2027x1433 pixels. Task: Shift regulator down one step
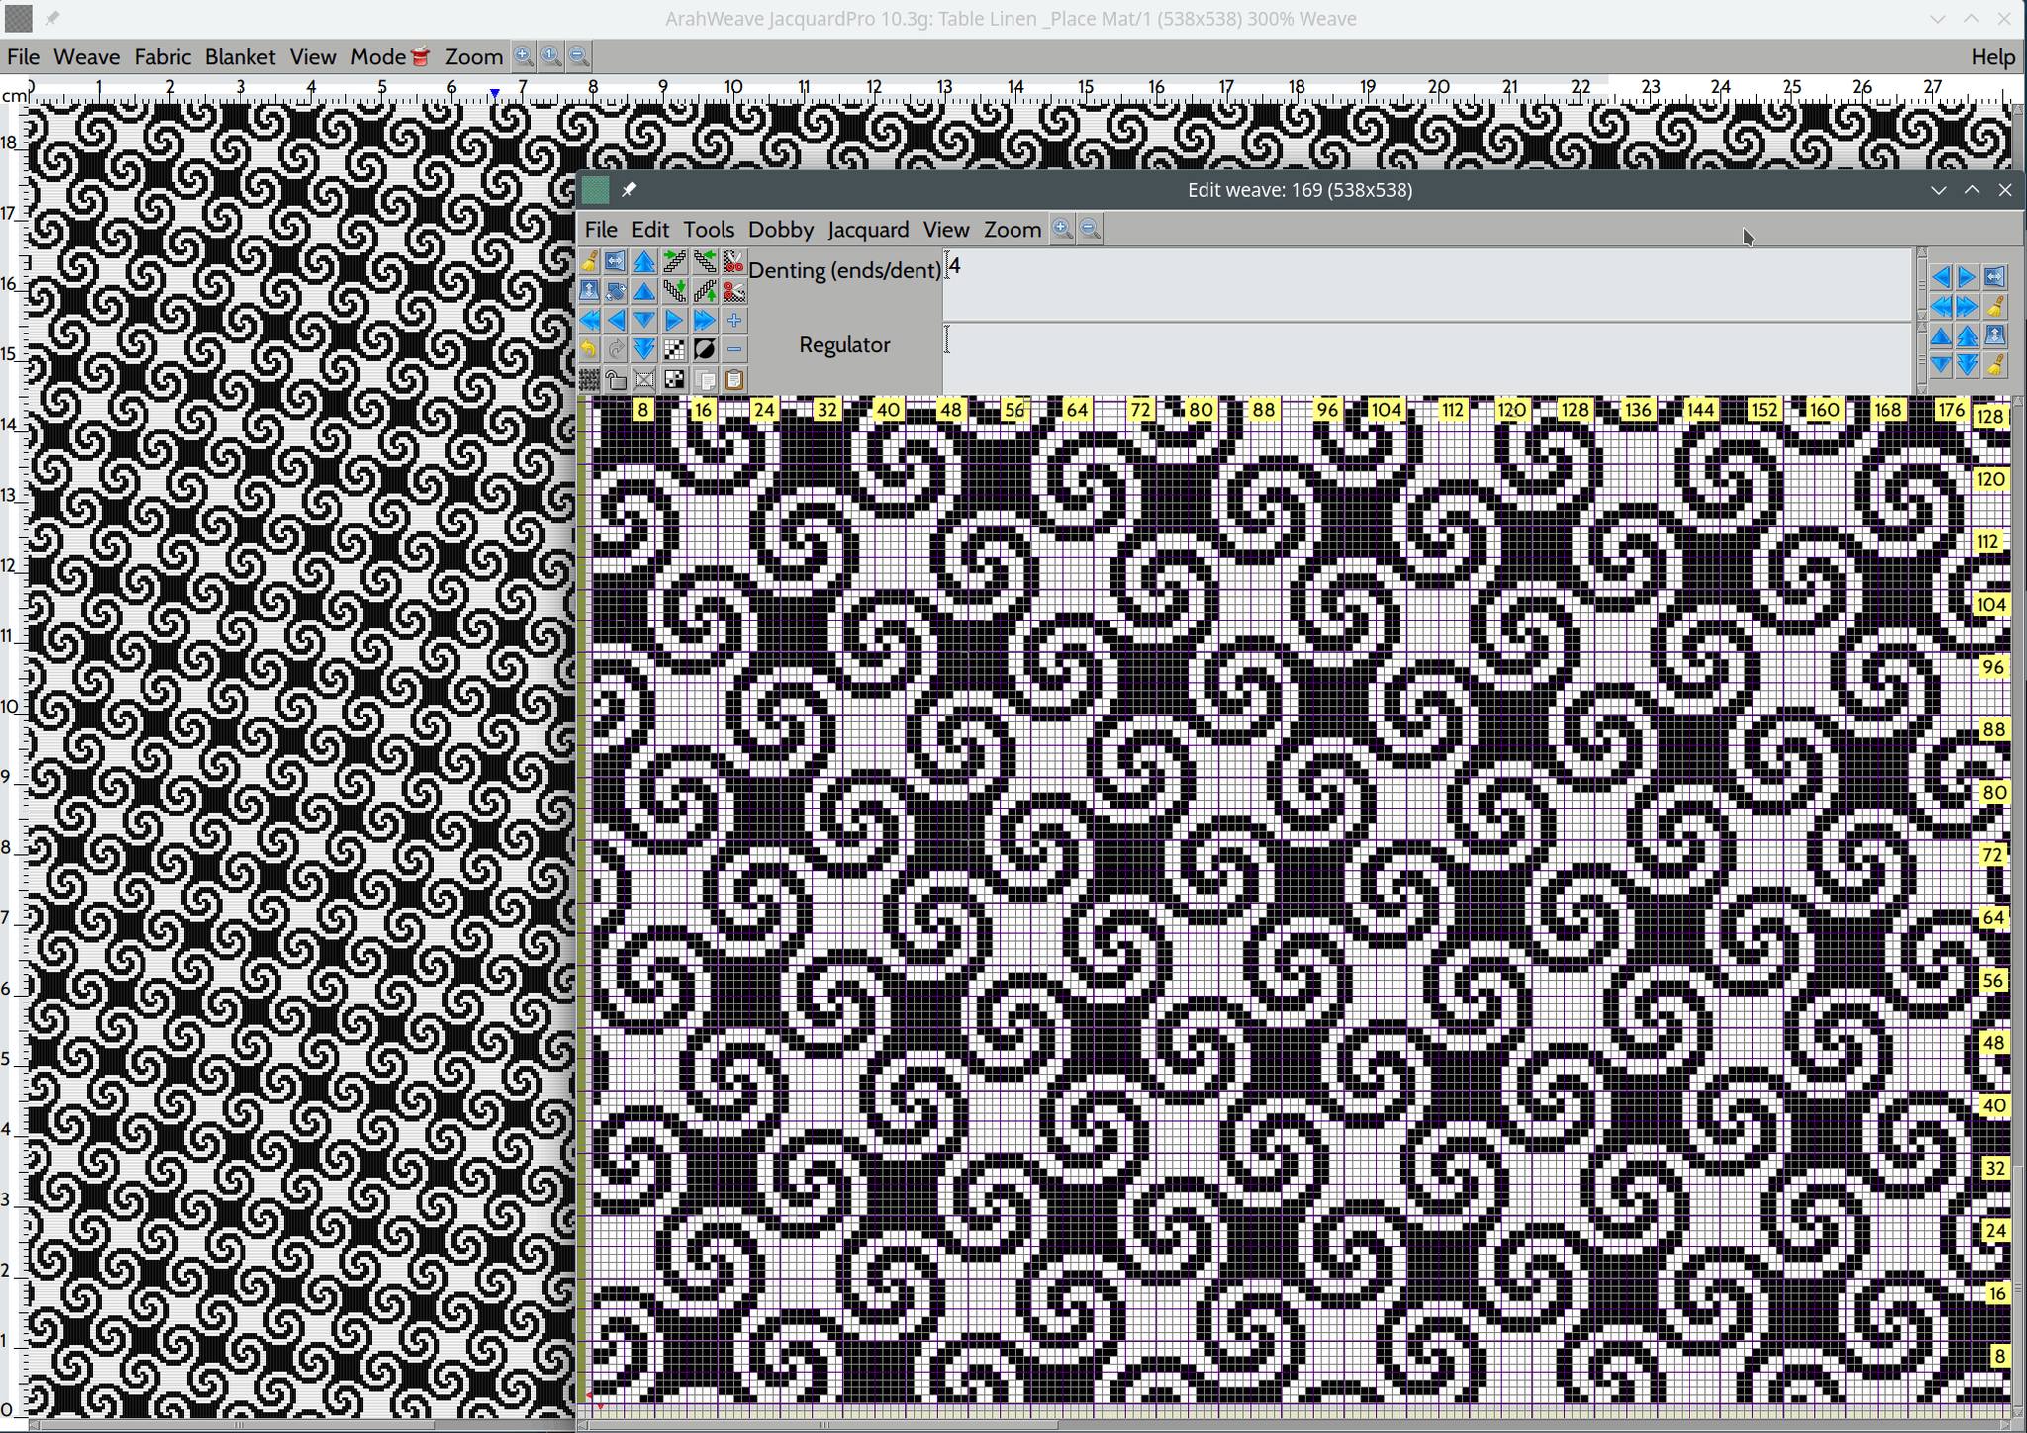(x=1941, y=364)
